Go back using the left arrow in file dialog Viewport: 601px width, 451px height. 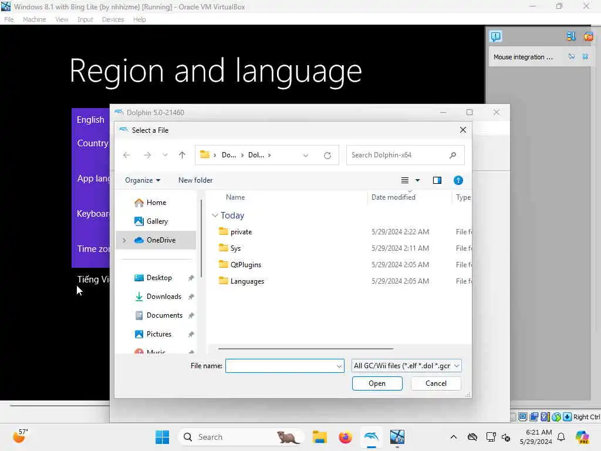[127, 155]
